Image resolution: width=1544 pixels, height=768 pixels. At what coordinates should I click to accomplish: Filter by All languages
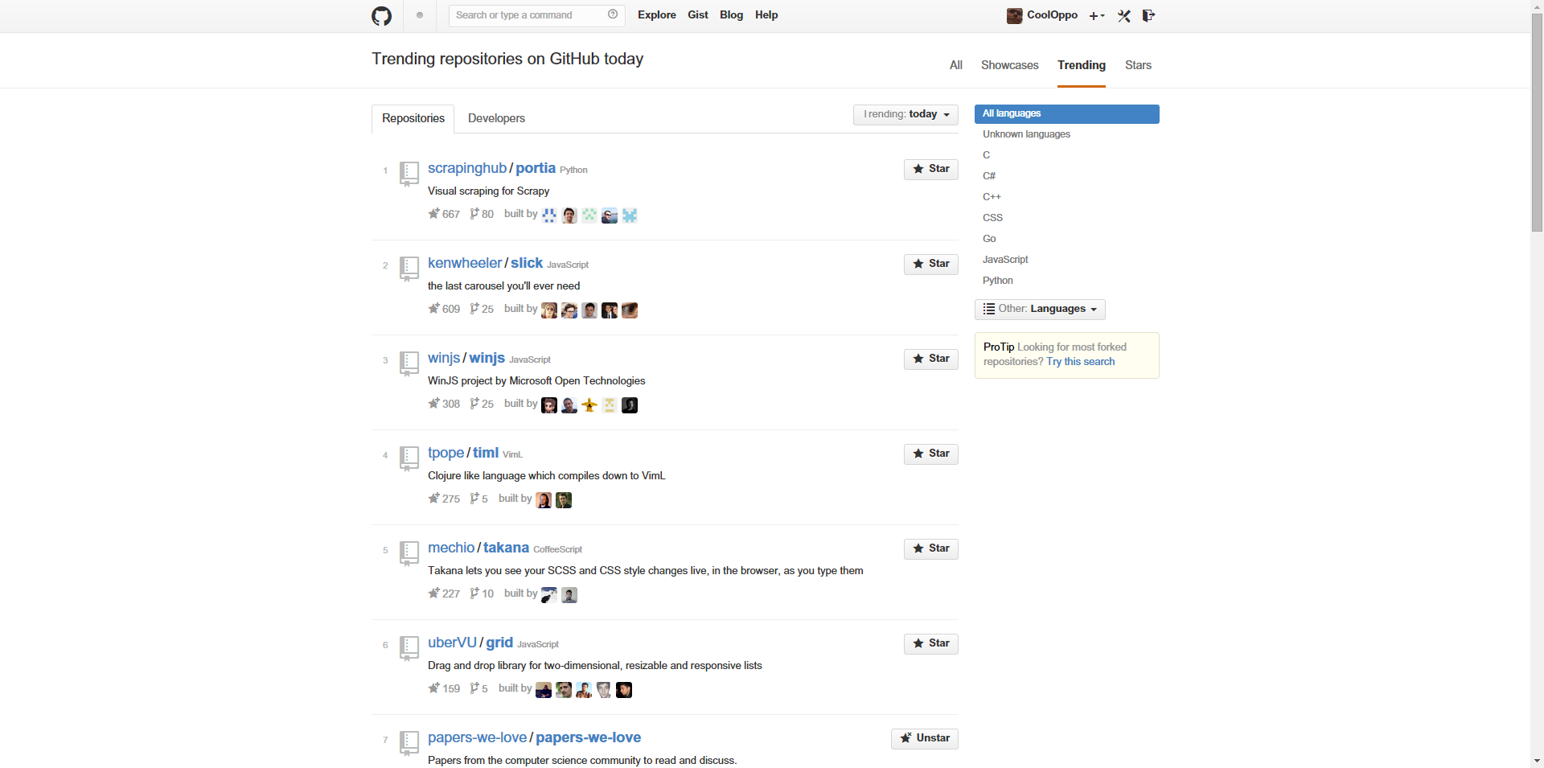(1067, 113)
